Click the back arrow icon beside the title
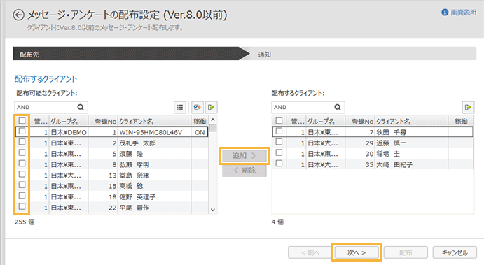 point(18,15)
